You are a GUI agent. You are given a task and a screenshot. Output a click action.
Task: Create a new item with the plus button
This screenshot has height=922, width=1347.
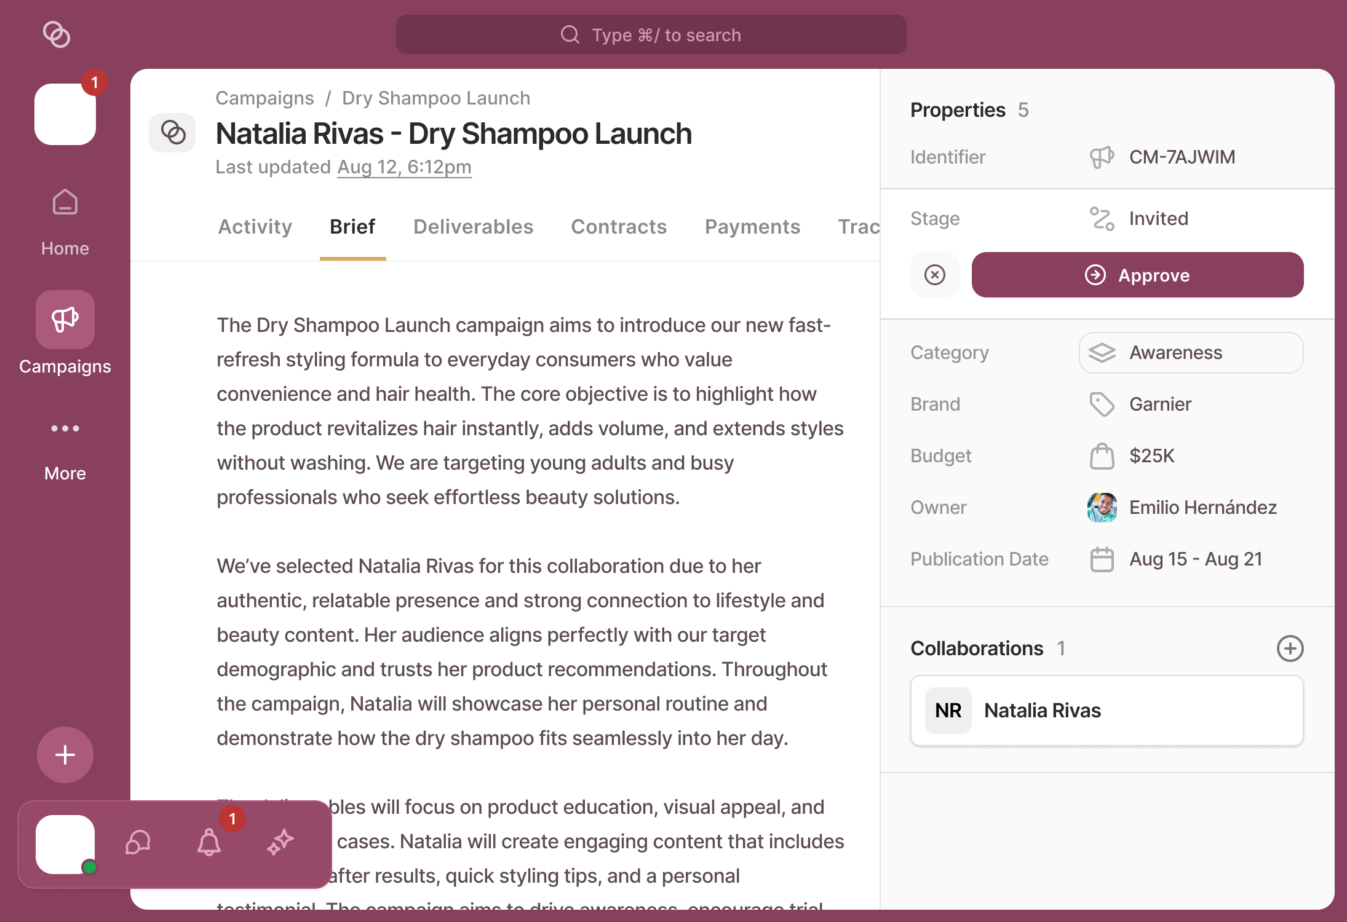[65, 755]
